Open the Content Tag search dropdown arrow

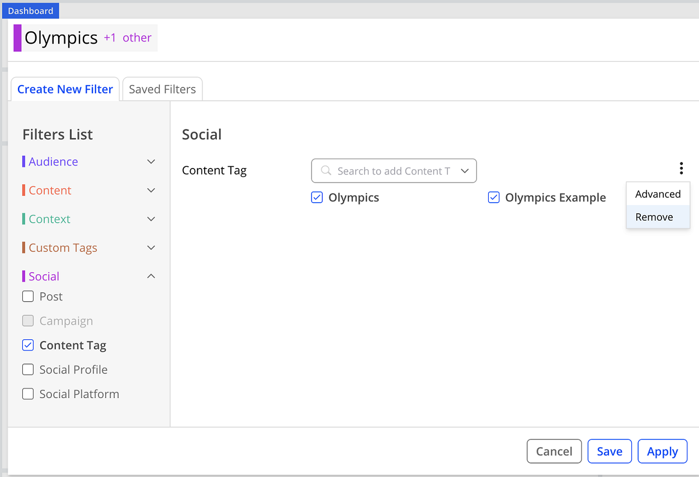click(x=465, y=171)
